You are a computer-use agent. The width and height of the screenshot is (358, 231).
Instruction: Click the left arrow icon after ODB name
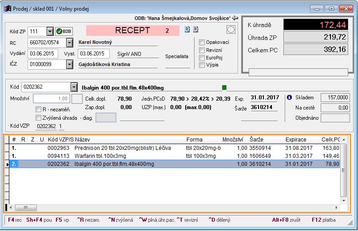pyautogui.click(x=235, y=18)
